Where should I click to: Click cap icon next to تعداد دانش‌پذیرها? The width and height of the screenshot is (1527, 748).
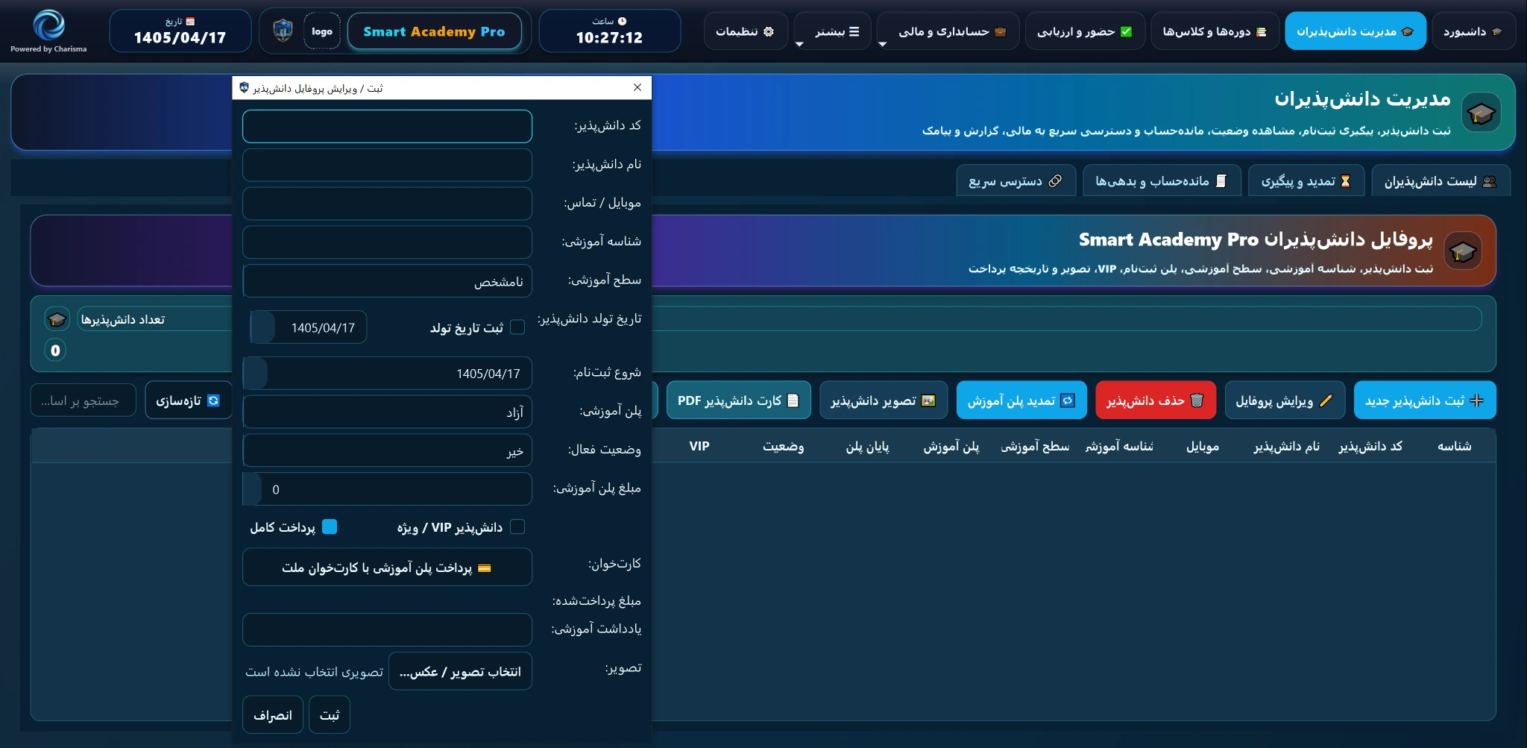coord(57,319)
